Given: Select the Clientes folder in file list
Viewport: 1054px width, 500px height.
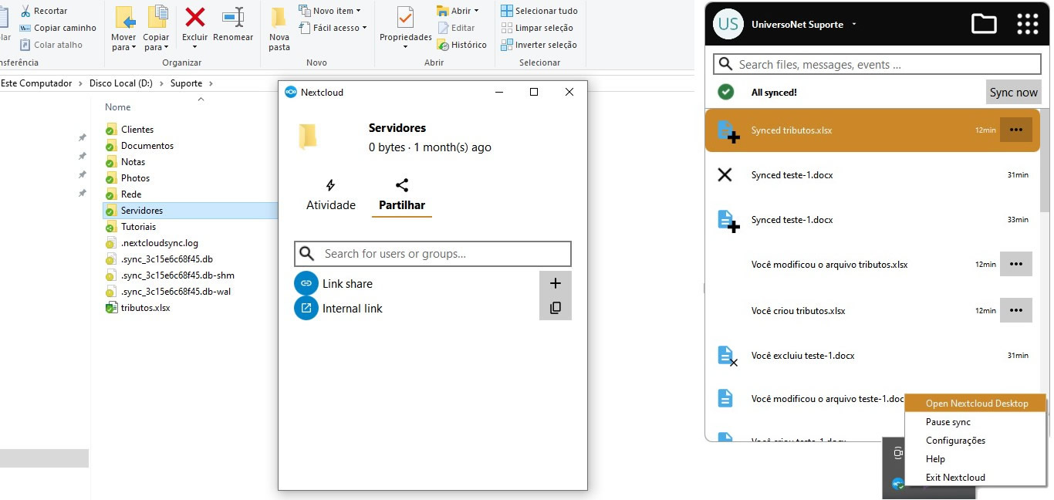Looking at the screenshot, I should pyautogui.click(x=137, y=130).
